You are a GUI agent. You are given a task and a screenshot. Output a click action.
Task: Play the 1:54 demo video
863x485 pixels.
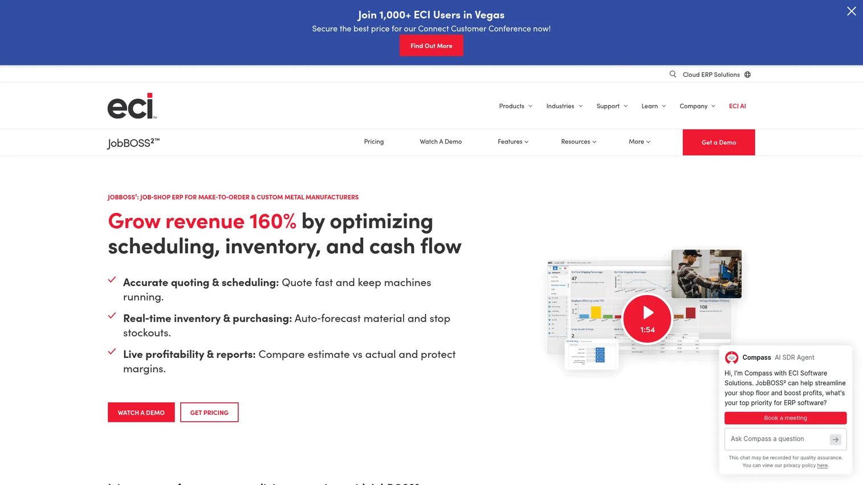(x=647, y=319)
